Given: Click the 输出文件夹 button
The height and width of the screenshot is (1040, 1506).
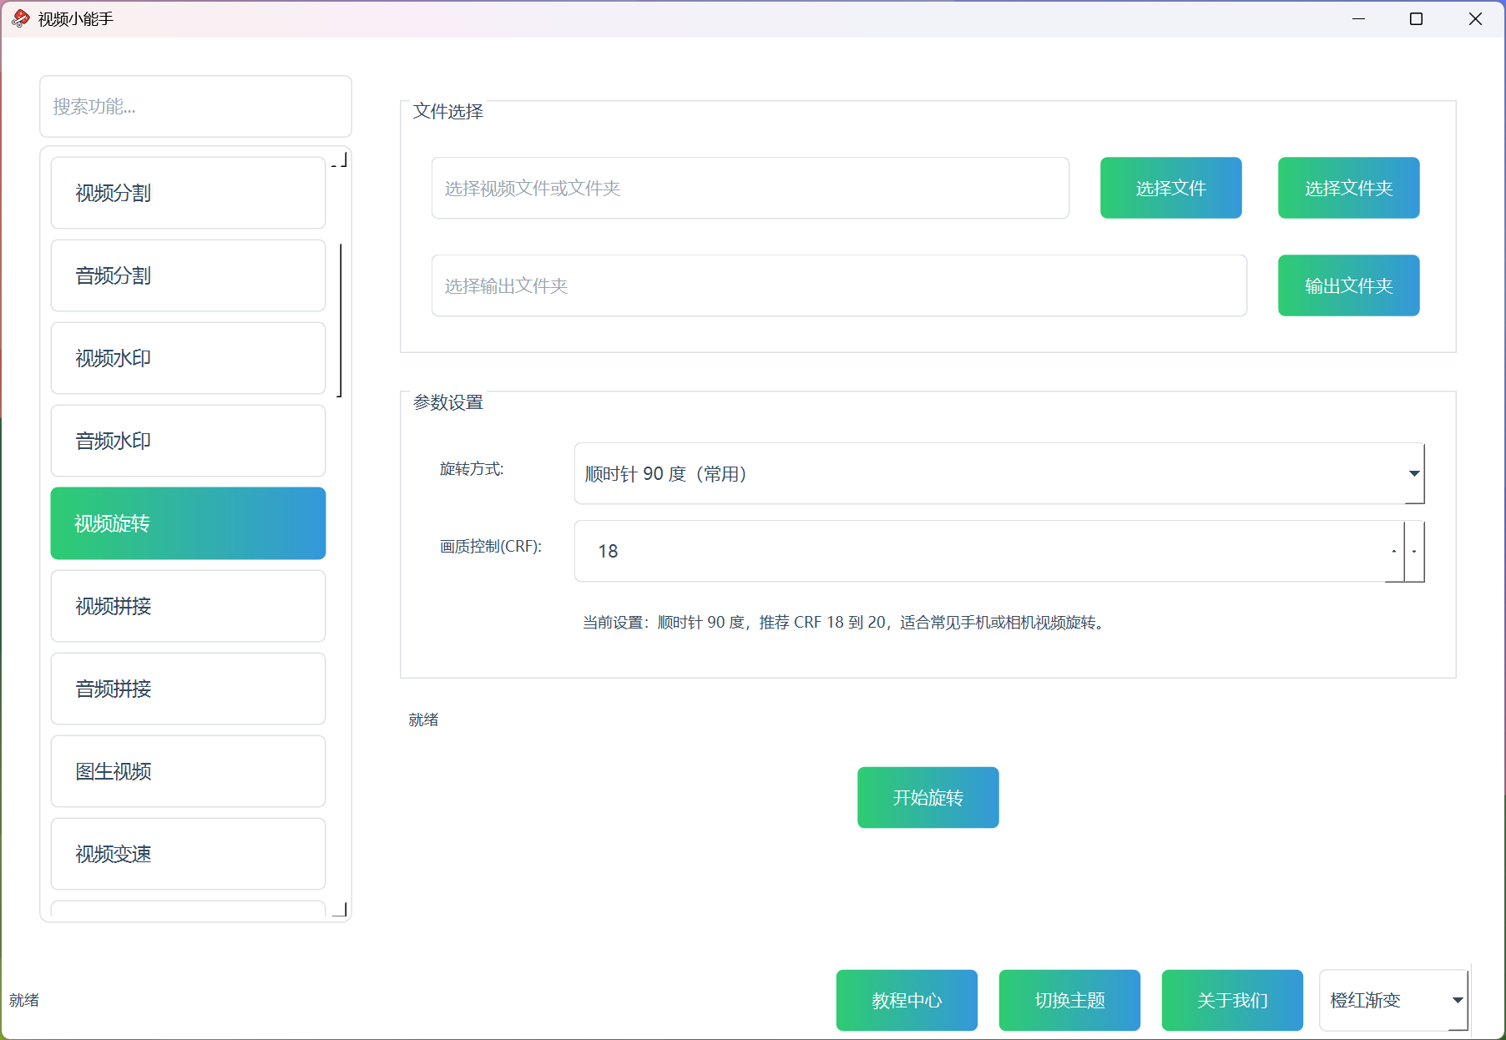Looking at the screenshot, I should tap(1348, 285).
